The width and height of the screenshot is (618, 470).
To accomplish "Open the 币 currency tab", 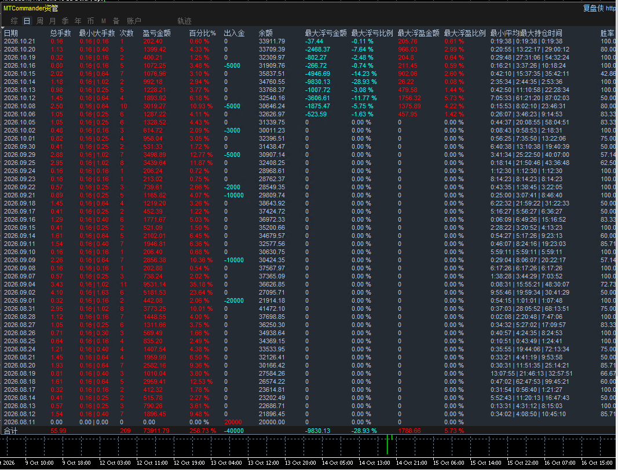I will click(91, 21).
